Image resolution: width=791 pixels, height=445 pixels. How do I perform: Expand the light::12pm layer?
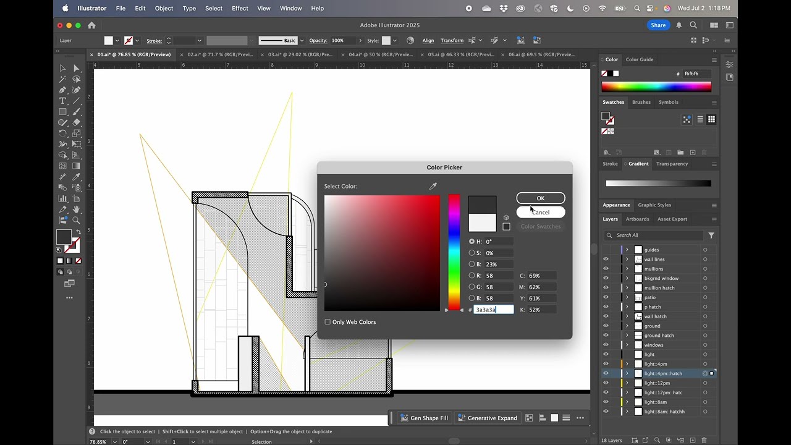point(627,383)
